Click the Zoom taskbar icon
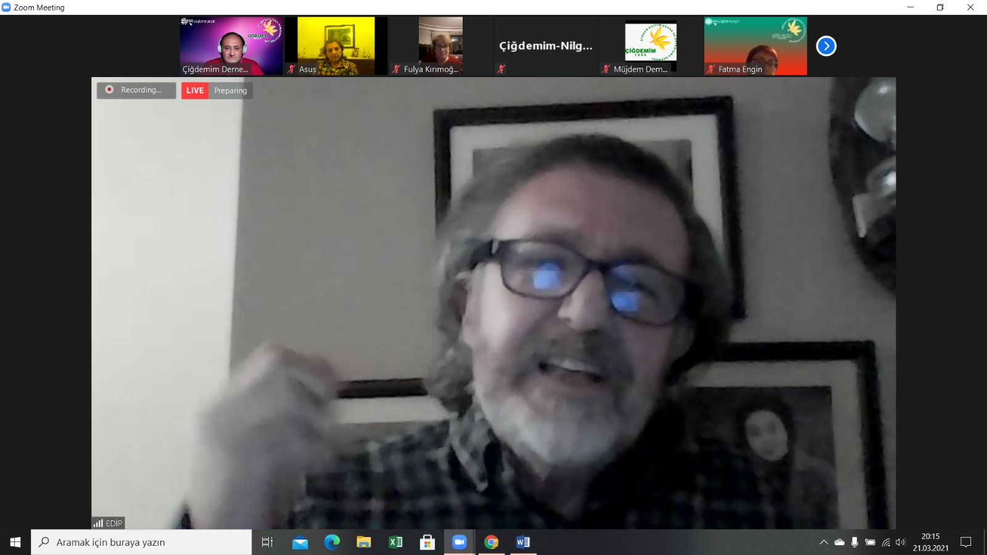The width and height of the screenshot is (987, 555). pyautogui.click(x=460, y=542)
